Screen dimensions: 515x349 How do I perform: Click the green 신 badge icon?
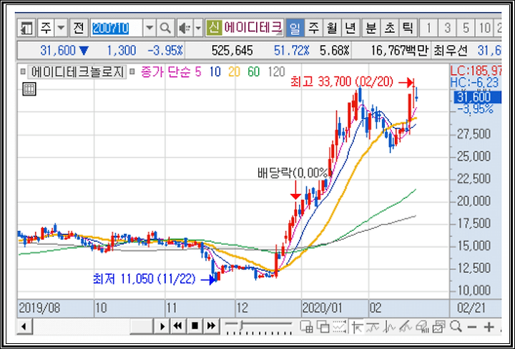click(x=214, y=29)
